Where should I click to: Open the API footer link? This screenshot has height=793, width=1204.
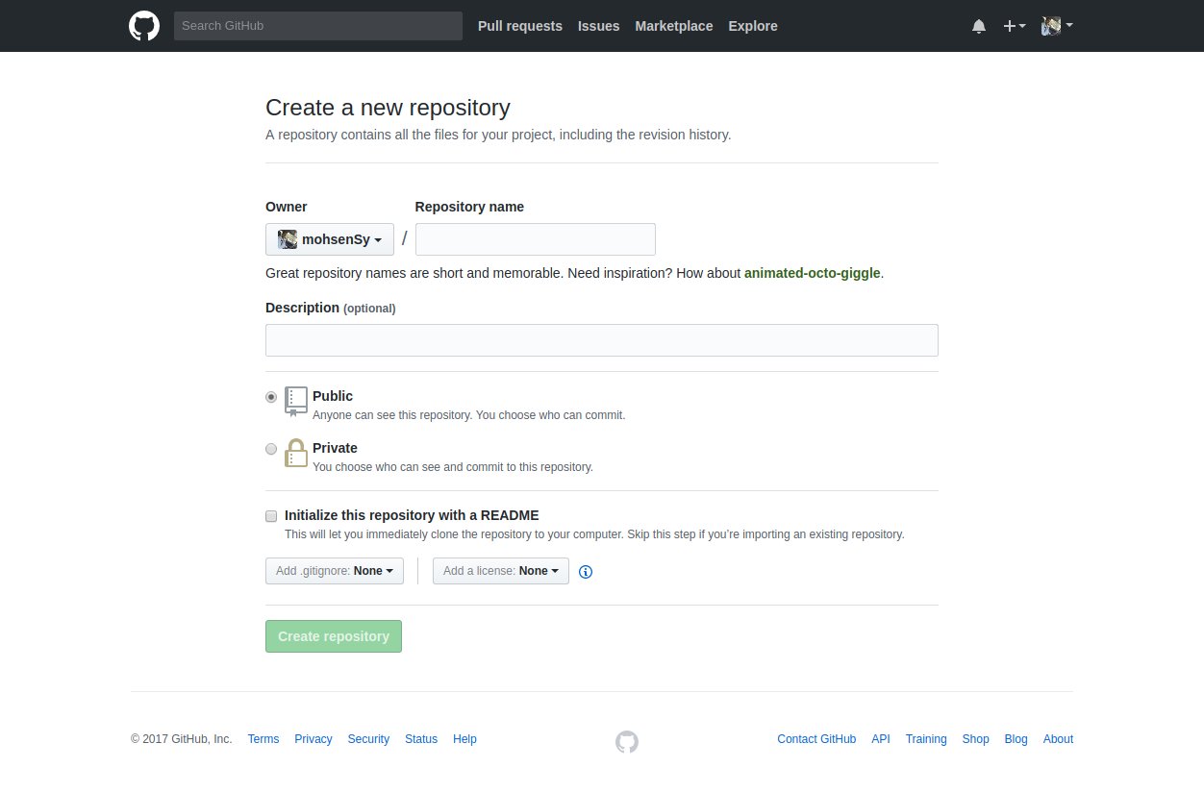tap(881, 739)
